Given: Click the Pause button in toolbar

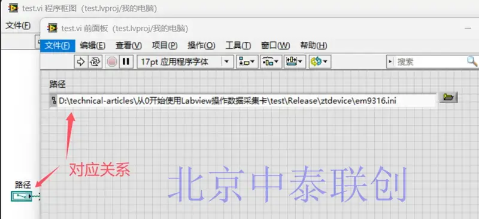Looking at the screenshot, I should point(126,62).
